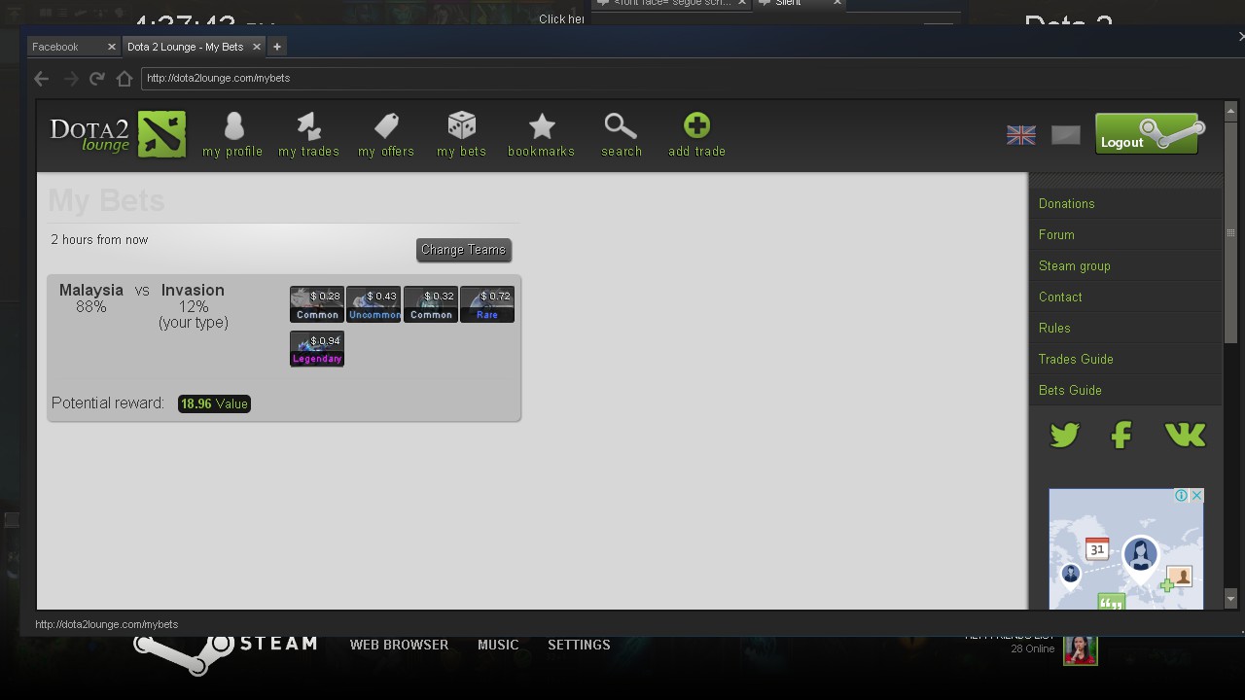
Task: Open the Donations sidebar link
Action: click(1067, 203)
